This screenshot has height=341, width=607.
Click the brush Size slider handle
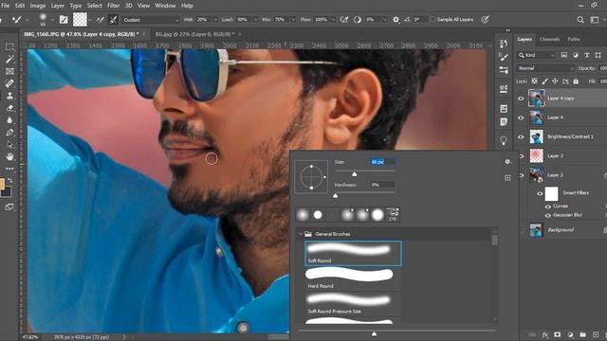354,174
